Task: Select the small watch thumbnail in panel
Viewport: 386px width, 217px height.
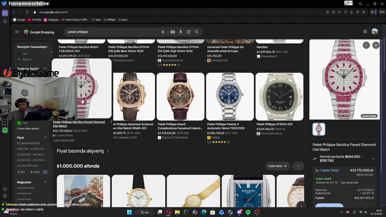Action: click(x=319, y=129)
